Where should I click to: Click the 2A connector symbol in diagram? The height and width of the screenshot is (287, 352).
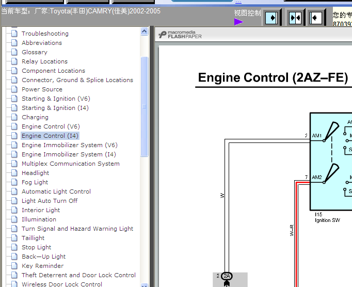pos(227,276)
